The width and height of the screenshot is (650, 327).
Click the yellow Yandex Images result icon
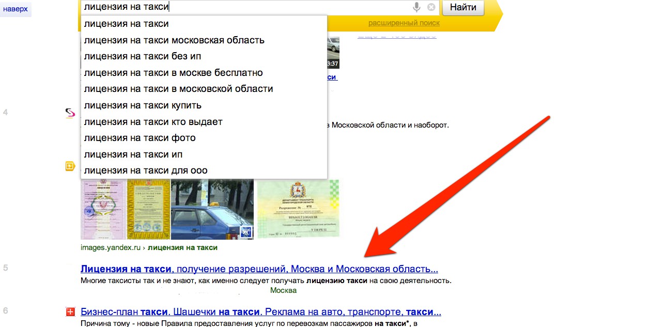click(x=70, y=166)
